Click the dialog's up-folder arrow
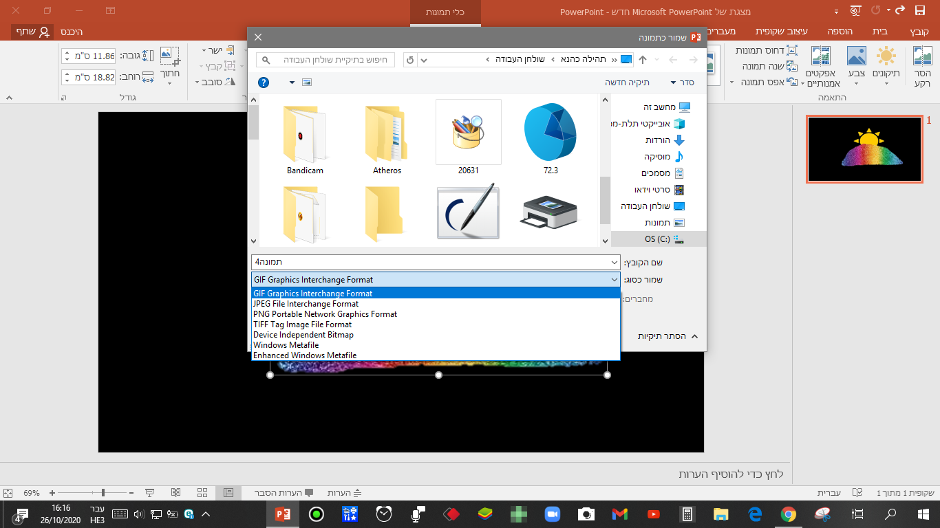The width and height of the screenshot is (940, 528). [643, 60]
